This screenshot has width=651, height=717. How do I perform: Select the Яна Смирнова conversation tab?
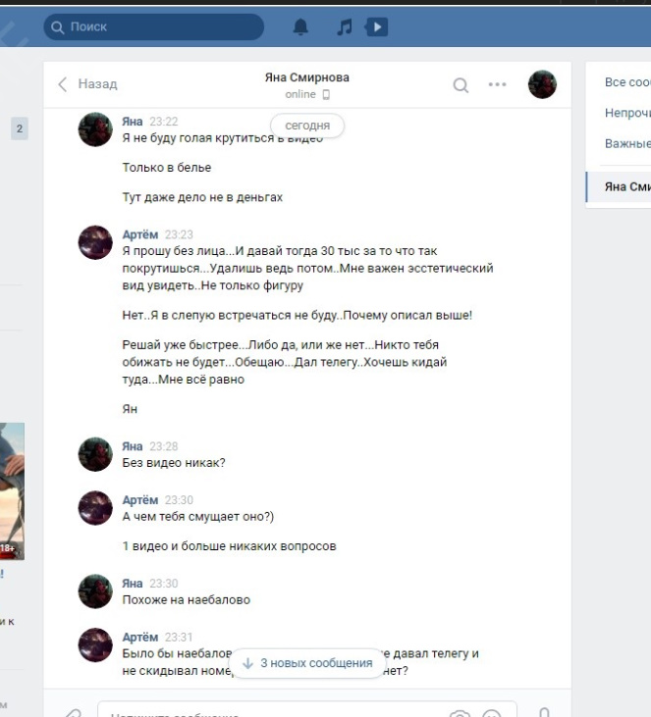tap(619, 186)
